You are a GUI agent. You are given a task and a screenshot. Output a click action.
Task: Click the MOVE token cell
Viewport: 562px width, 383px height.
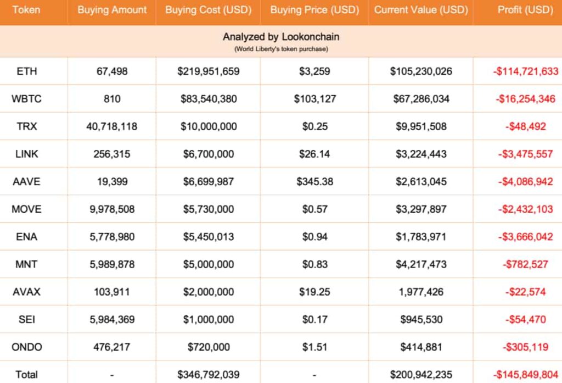point(27,209)
